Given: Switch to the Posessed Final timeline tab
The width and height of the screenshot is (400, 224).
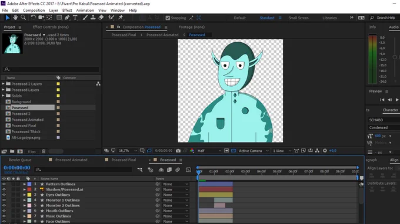Looking at the screenshot, I should (x=124, y=160).
